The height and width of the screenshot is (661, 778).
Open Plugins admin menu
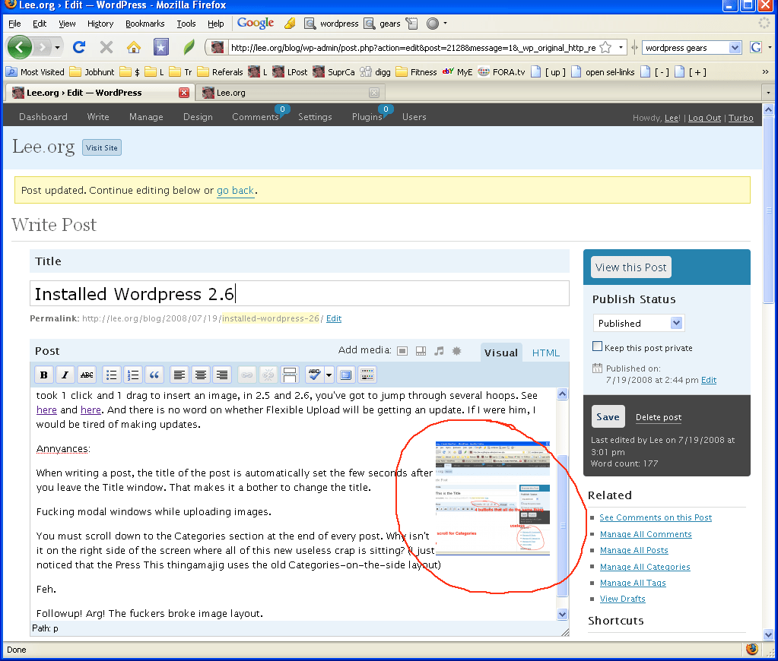tap(367, 117)
